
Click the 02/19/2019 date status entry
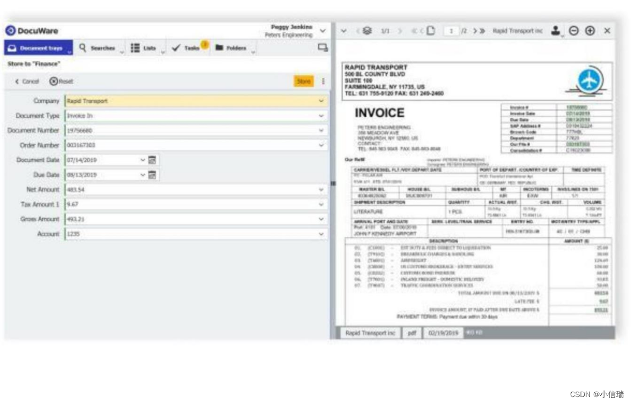tap(443, 333)
